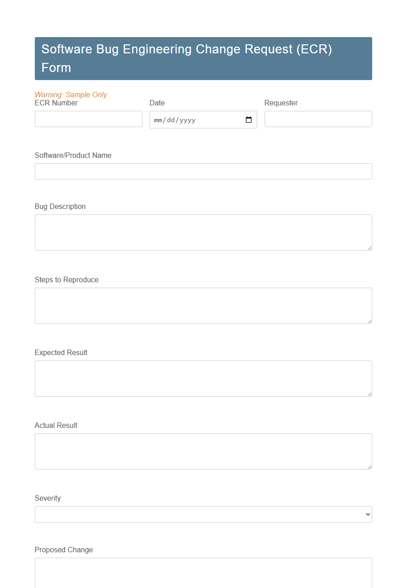This screenshot has width=407, height=588.
Task: Click the resize grip on Actual Result box
Action: 369,466
